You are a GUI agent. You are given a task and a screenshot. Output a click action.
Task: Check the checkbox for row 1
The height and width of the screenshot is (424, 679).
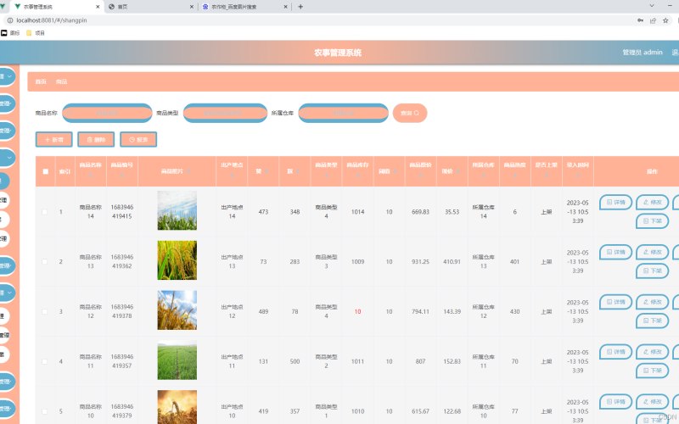click(x=45, y=212)
